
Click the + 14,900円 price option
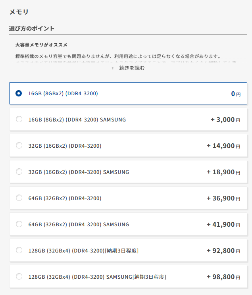click(223, 146)
